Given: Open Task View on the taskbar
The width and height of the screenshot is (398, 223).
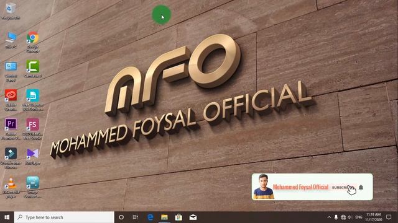Looking at the screenshot, I should (x=136, y=217).
